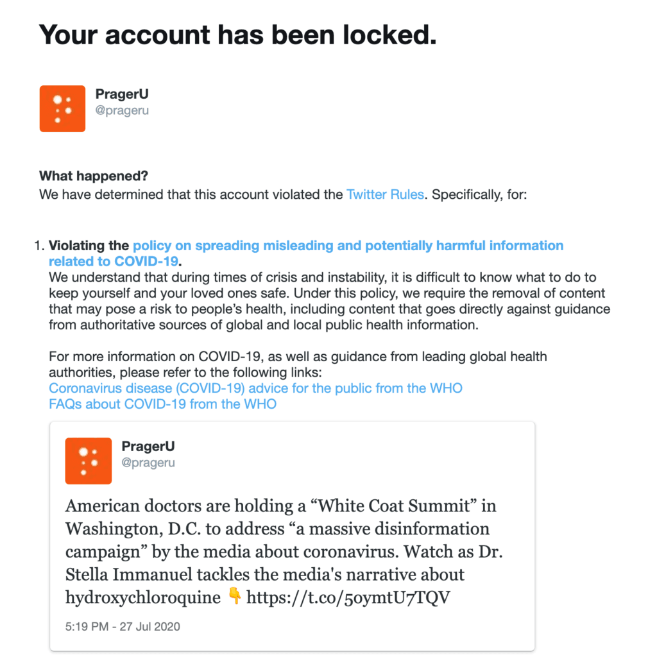The image size is (657, 657).
Task: Click the list number 1 before 'Violating the'
Action: tap(39, 246)
